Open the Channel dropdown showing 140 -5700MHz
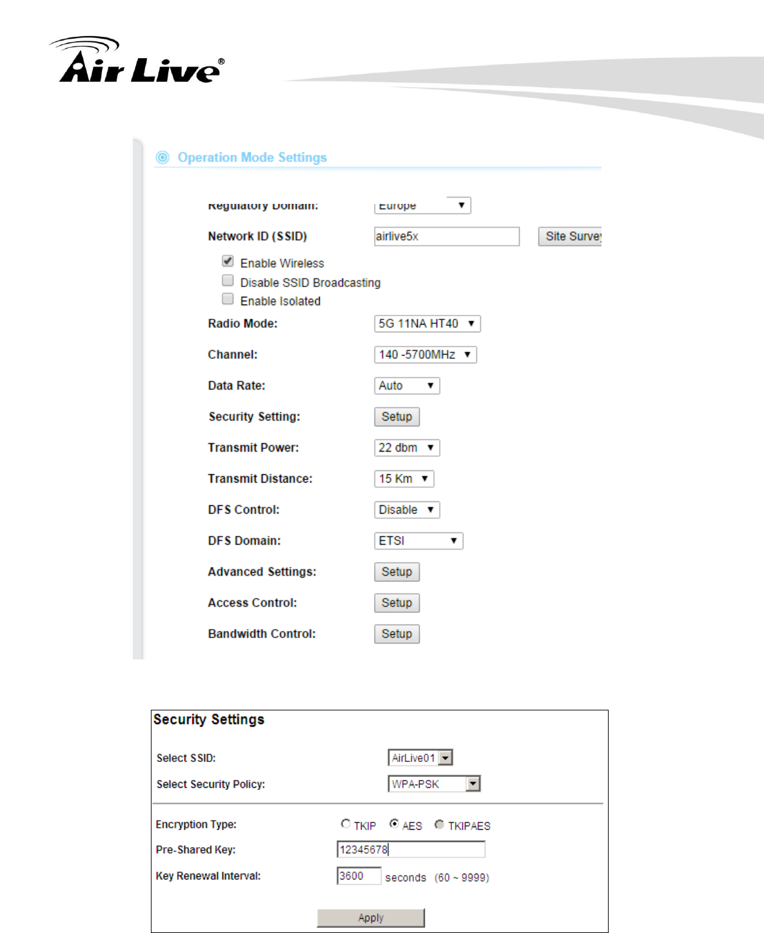The width and height of the screenshot is (764, 933). pos(426,355)
